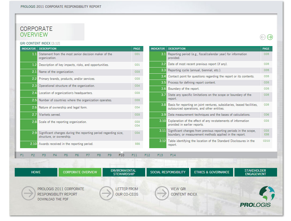Click the previous page arrow icon
Image resolution: width=291 pixels, height=221 pixels.
pyautogui.click(x=263, y=37)
